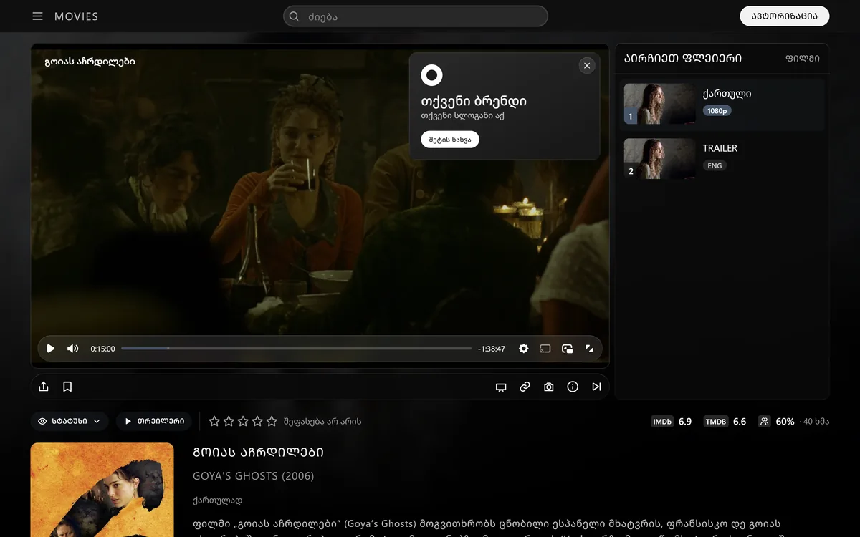Viewport: 860px width, 537px height.
Task: Click the copy link chain icon
Action: point(525,387)
